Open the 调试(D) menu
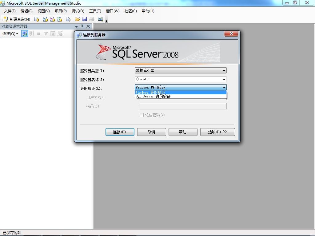The width and height of the screenshot is (315, 236). [x=78, y=11]
